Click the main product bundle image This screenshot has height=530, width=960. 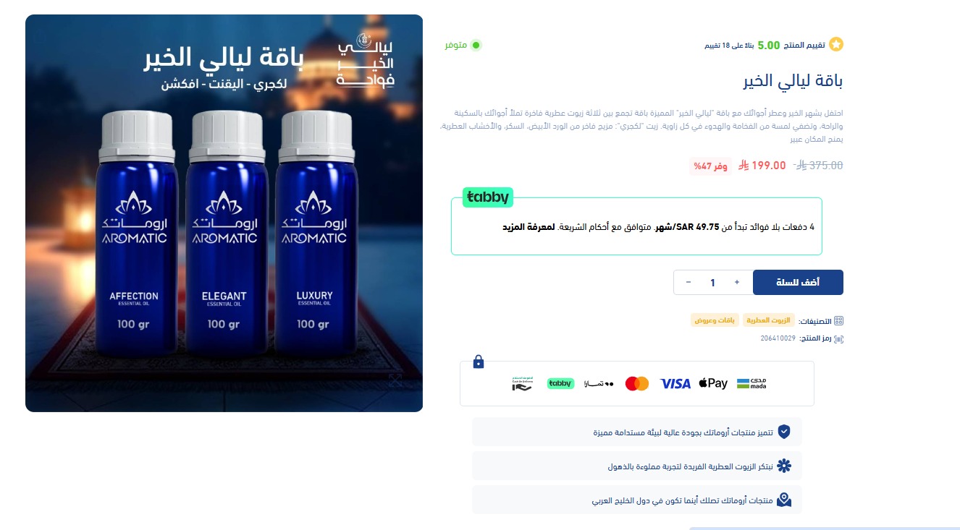[x=224, y=213]
